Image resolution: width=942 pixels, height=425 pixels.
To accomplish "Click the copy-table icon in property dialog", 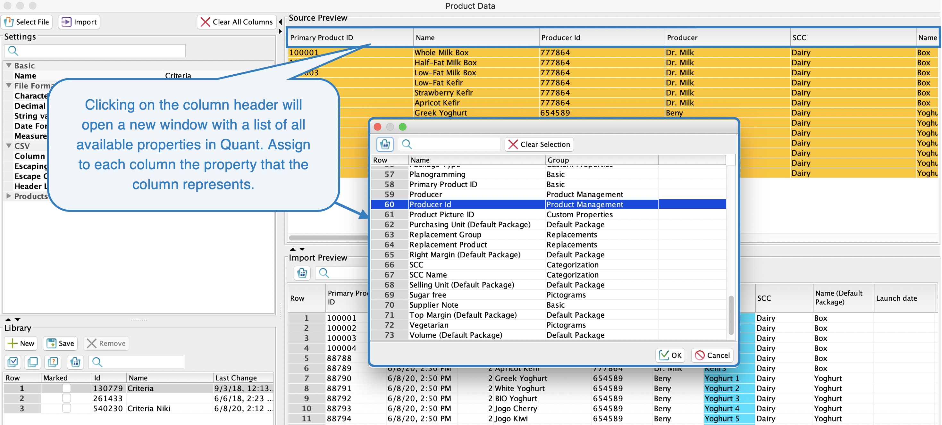I will [x=385, y=144].
